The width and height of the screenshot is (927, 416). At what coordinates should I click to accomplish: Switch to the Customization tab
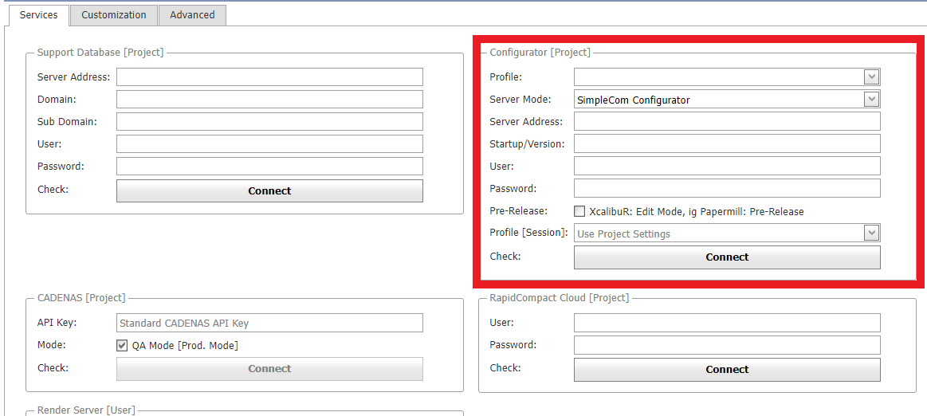[113, 15]
